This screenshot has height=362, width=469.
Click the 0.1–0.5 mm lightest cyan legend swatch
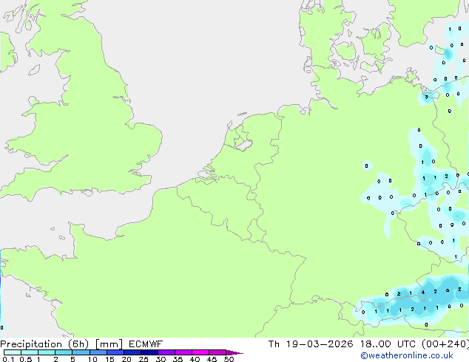tap(13, 352)
